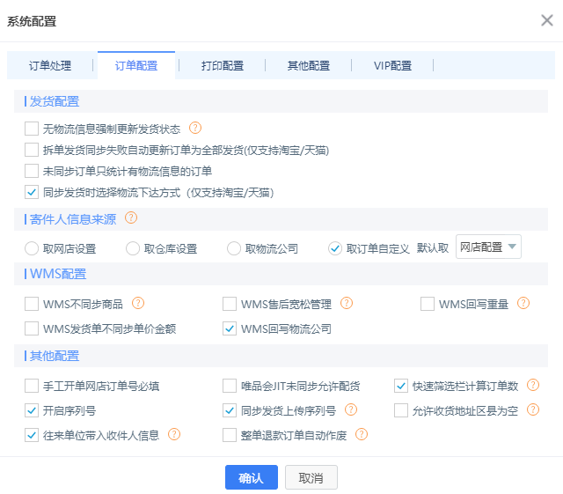Select 取订单自定义 radio option
Image resolution: width=563 pixels, height=494 pixels.
pos(335,248)
